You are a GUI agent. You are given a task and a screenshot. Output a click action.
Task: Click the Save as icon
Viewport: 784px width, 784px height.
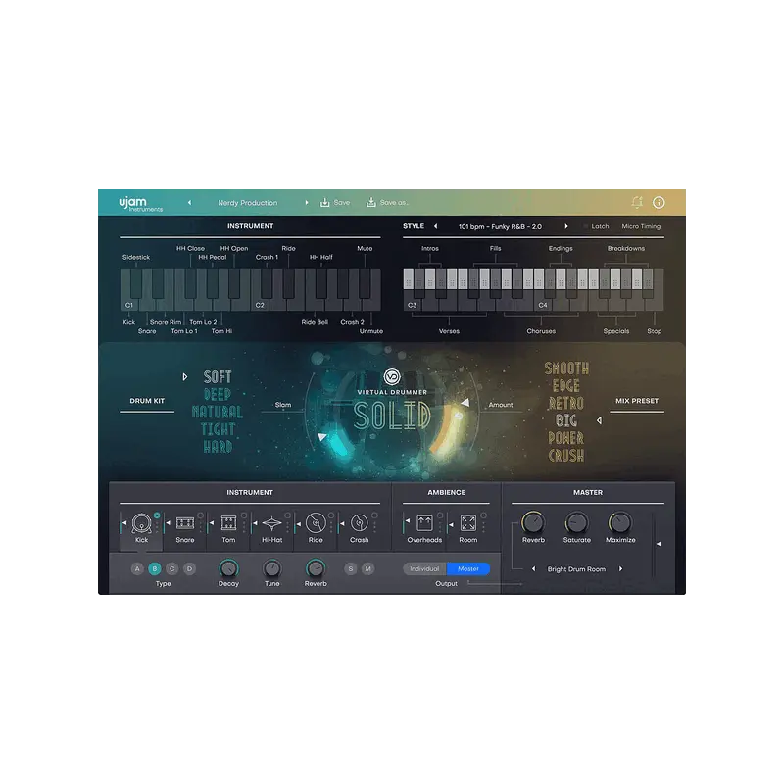tap(371, 203)
